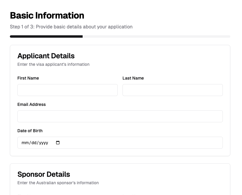Open the Date of Birth calendar picker
The height and width of the screenshot is (195, 242).
pyautogui.click(x=58, y=143)
